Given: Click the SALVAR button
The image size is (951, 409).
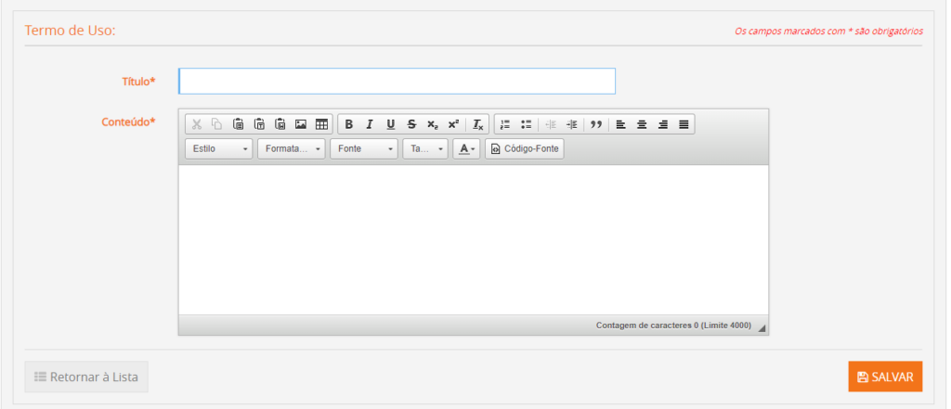Looking at the screenshot, I should pos(885,377).
